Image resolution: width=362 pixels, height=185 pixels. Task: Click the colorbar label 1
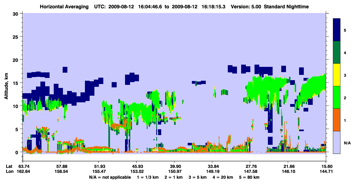[x=345, y=120]
